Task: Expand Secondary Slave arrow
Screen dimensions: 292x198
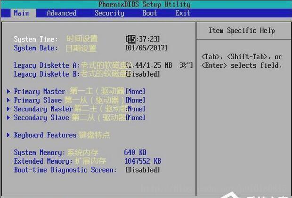Action: (x=8, y=118)
